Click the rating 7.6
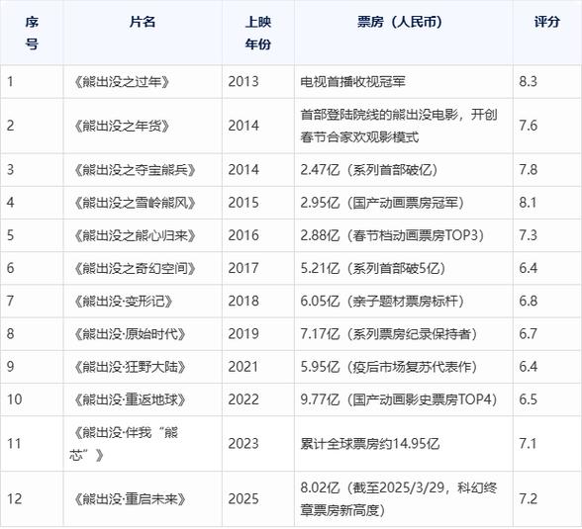582x529 pixels. pyautogui.click(x=529, y=126)
